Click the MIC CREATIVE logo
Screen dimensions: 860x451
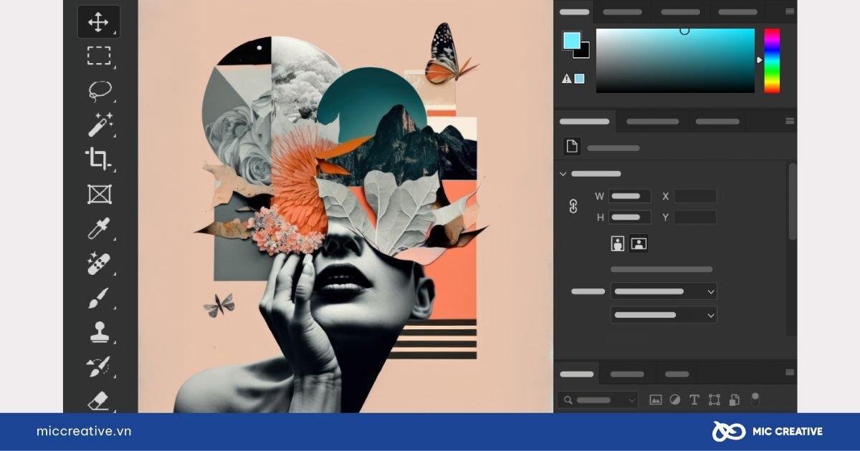coord(767,431)
